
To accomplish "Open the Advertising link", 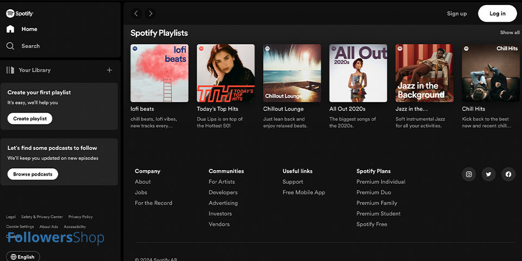I will tap(223, 203).
